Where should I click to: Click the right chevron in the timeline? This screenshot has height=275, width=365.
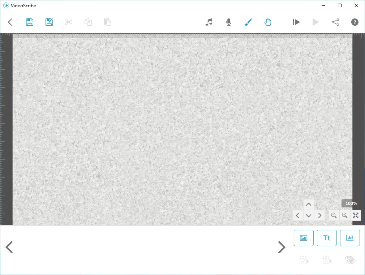click(x=282, y=247)
